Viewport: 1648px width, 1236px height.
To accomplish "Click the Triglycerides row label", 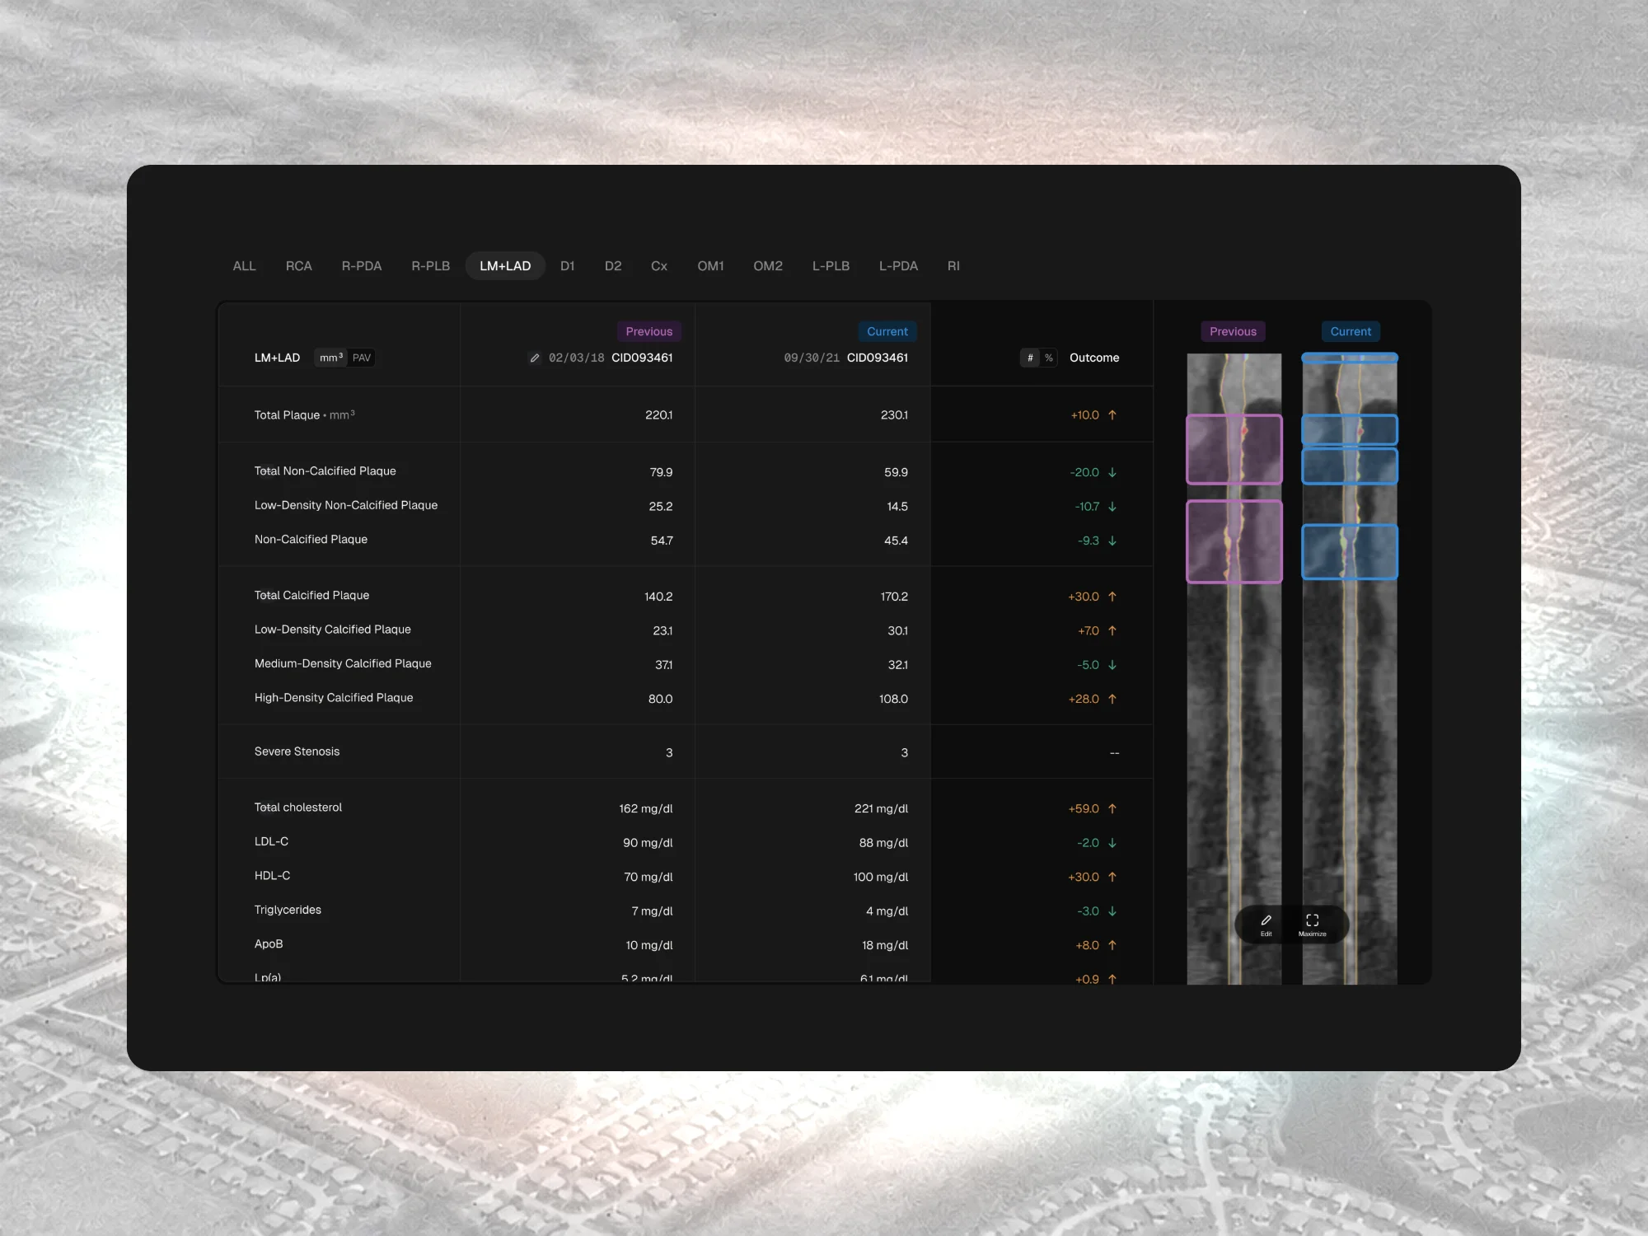I will pyautogui.click(x=288, y=910).
